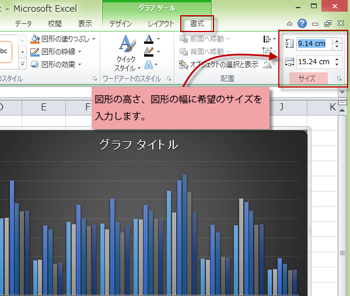Click 前面へ移動 bring forward button
This screenshot has width=350, height=296.
(x=205, y=39)
